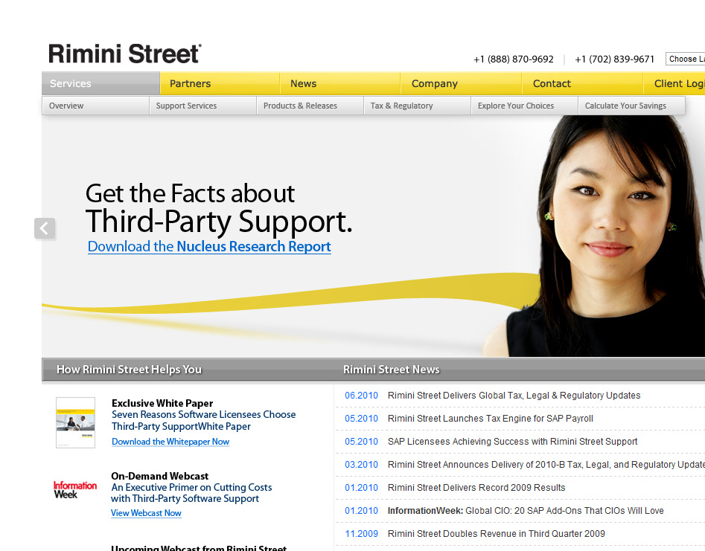Image resolution: width=705 pixels, height=551 pixels.
Task: Open Seven Reasons Software Licensees white paper title
Action: click(204, 420)
